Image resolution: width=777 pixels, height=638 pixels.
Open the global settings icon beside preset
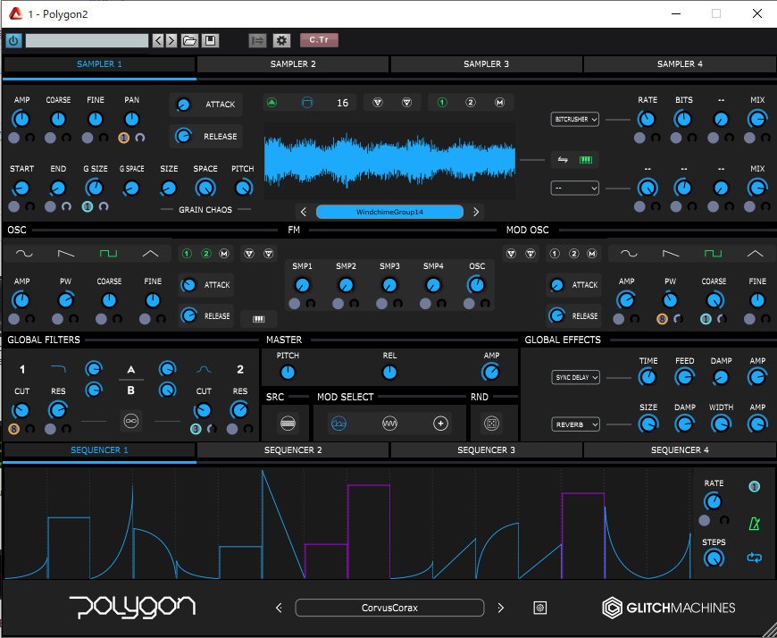[x=540, y=608]
